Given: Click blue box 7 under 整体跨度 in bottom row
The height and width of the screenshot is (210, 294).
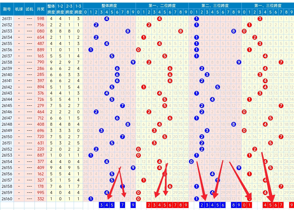Looking at the screenshot, I should click(122, 205).
